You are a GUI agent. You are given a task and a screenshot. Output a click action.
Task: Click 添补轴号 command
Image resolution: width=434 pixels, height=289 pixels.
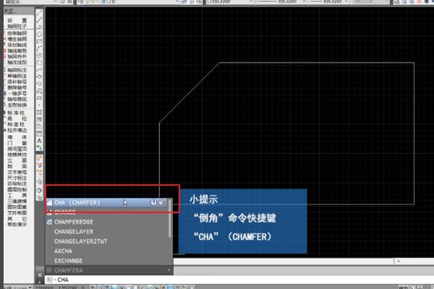point(17,82)
